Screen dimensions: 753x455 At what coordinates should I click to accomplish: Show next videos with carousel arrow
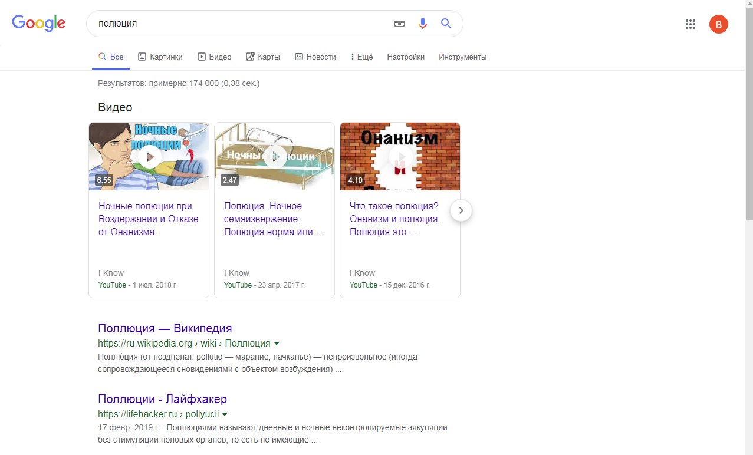pos(461,210)
